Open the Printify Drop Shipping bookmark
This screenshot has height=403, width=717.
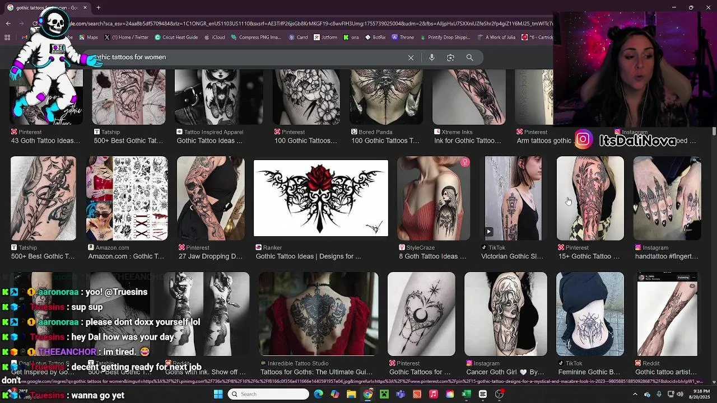(x=445, y=38)
